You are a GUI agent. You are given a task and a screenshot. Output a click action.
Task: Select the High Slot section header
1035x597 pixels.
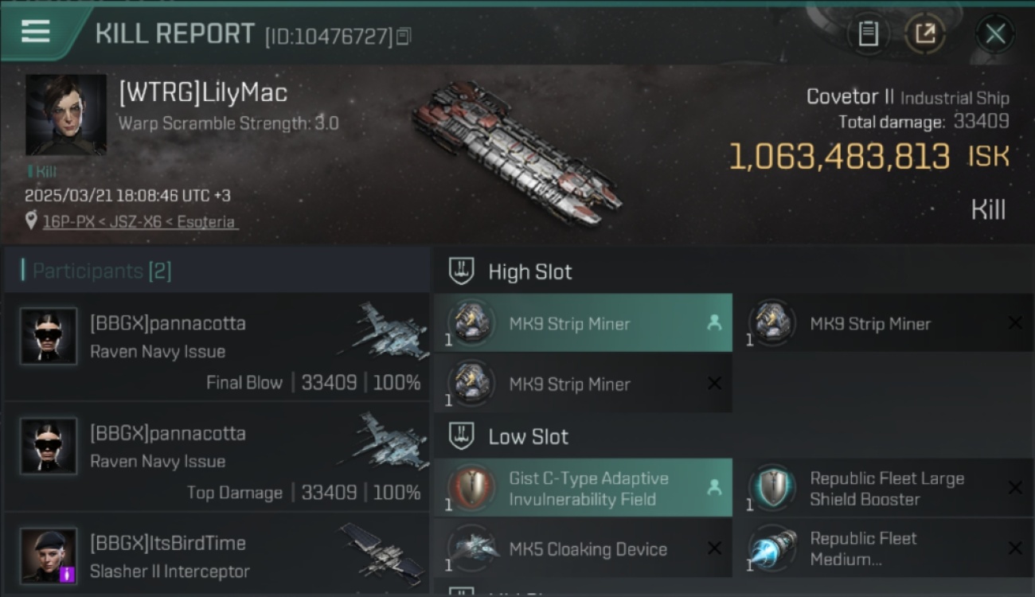(x=530, y=271)
